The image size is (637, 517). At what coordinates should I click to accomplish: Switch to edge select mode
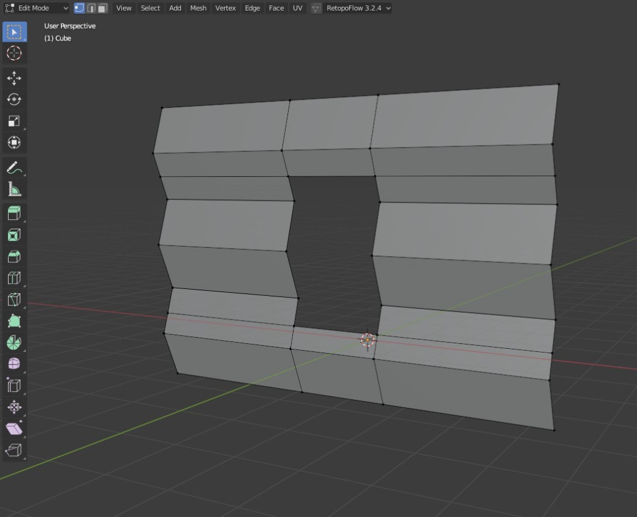pos(91,8)
